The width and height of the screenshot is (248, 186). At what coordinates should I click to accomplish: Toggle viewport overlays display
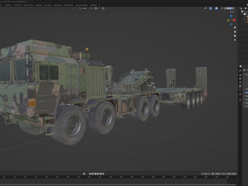[x=216, y=8]
